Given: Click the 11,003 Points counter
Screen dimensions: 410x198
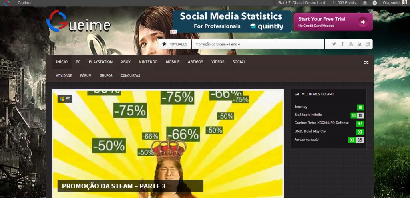Looking at the screenshot, I should click(344, 3).
